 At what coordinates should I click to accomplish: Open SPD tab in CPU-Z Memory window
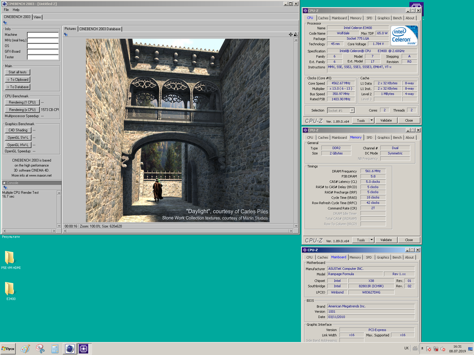tap(369, 138)
